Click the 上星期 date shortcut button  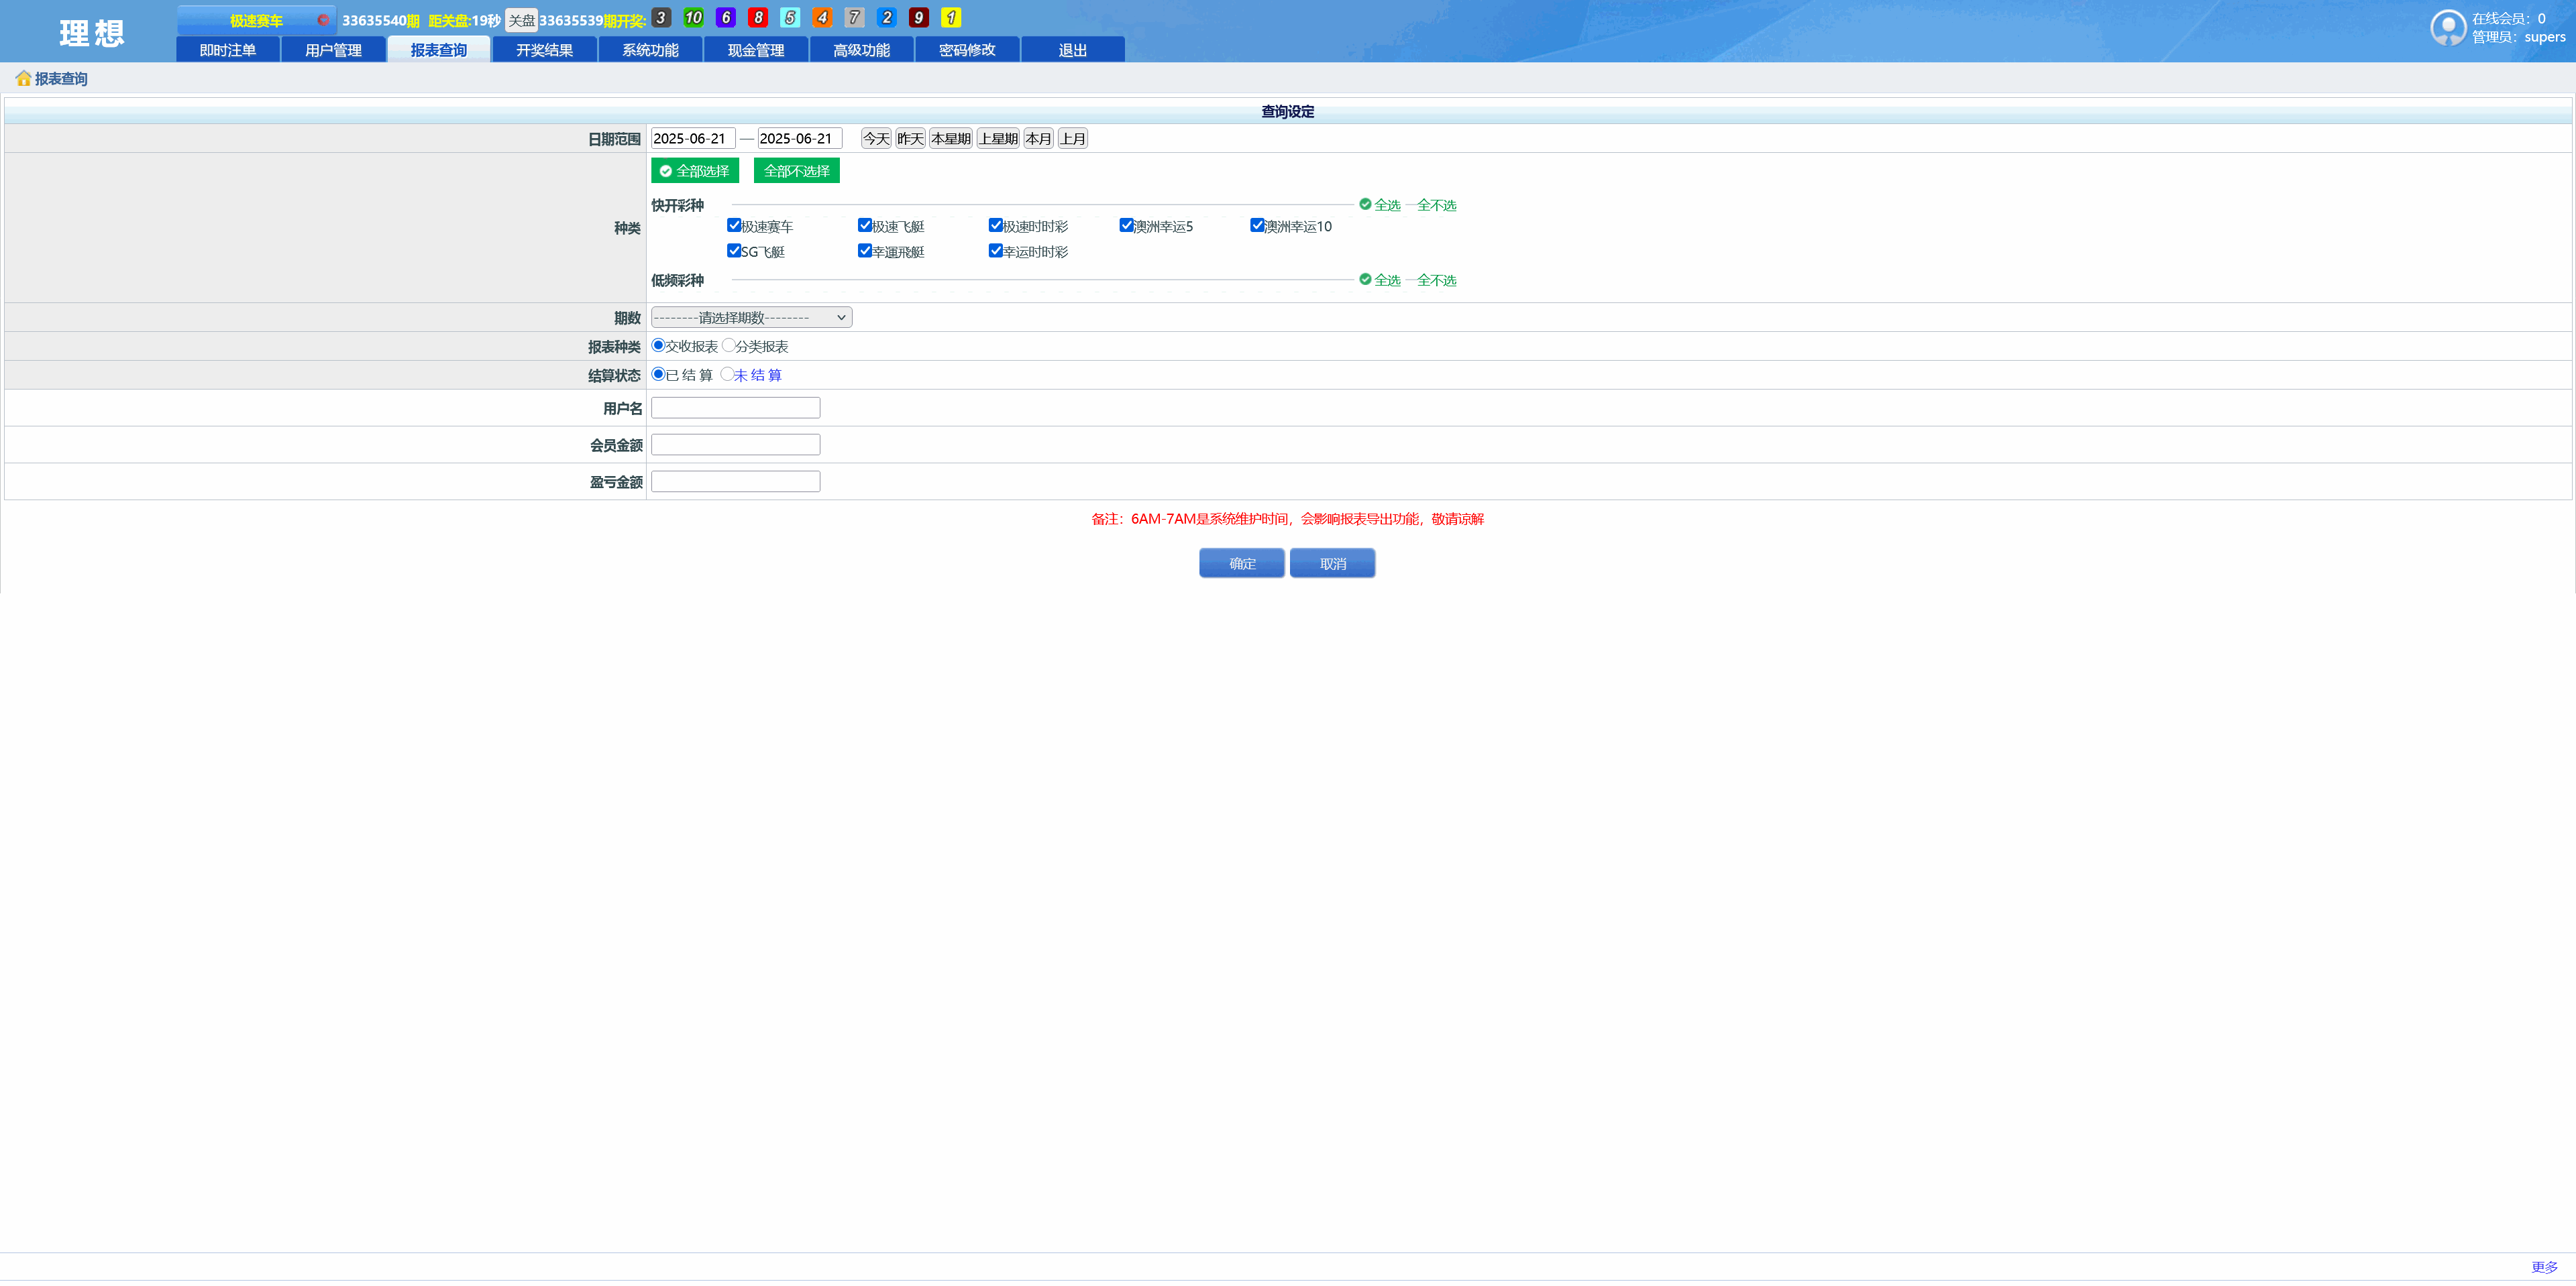[x=998, y=139]
